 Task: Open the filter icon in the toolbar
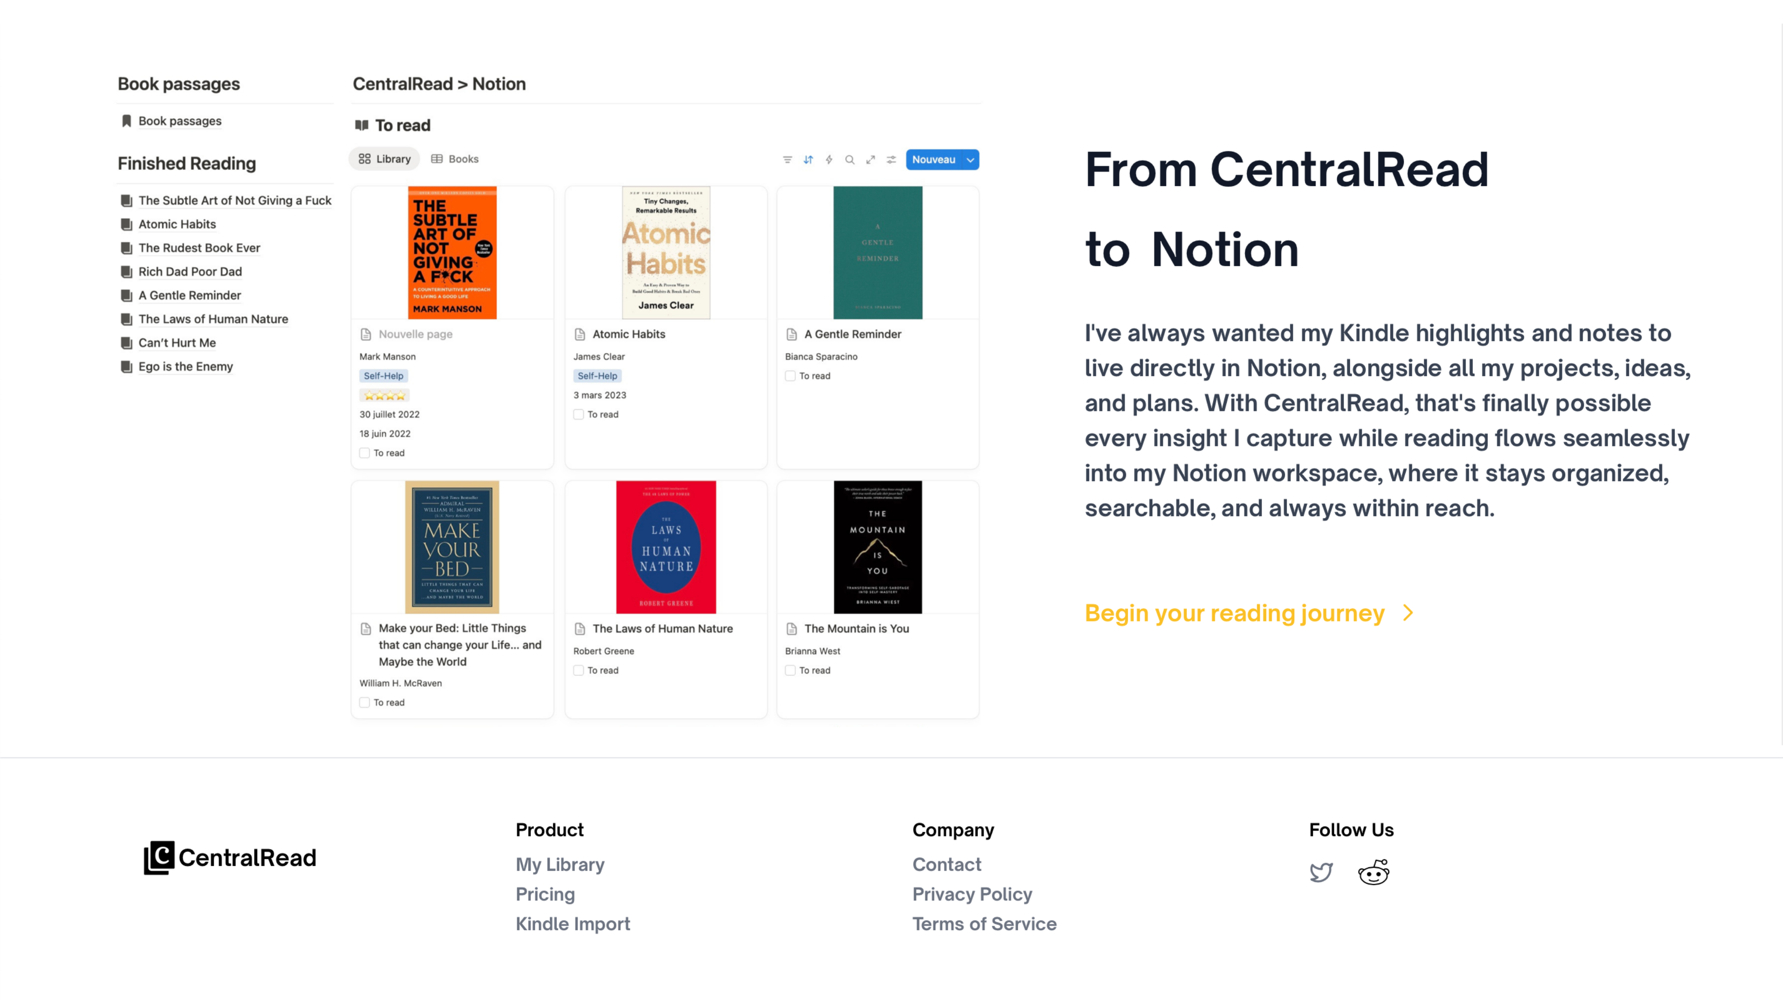(x=787, y=159)
